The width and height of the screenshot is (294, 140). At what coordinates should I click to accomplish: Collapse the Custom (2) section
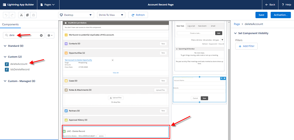tap(5, 57)
